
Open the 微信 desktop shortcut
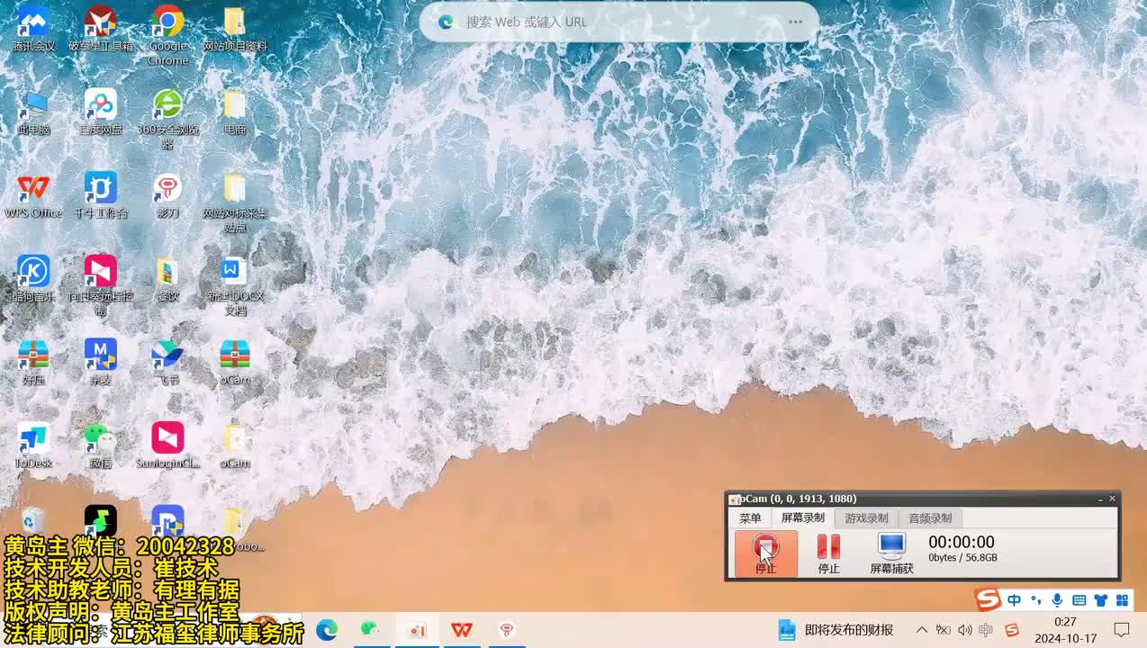(100, 446)
